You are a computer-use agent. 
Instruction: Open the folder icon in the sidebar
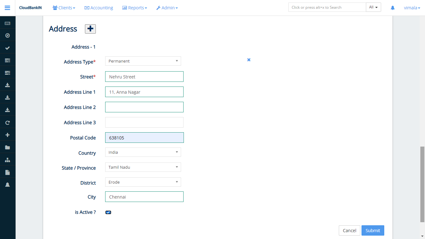pyautogui.click(x=7, y=147)
